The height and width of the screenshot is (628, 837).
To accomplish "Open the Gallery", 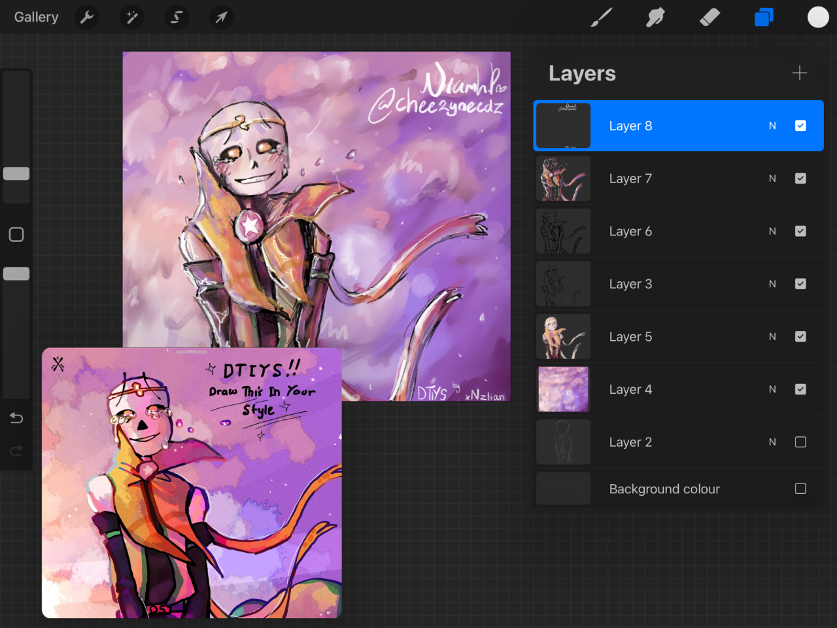I will [37, 17].
